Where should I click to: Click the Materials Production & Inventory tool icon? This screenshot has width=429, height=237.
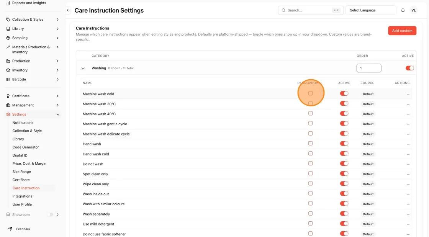tap(8, 47)
